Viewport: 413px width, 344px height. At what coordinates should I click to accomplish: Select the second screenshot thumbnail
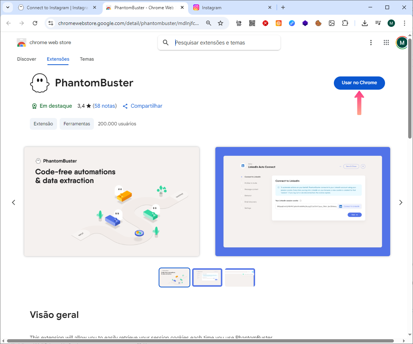tap(207, 277)
